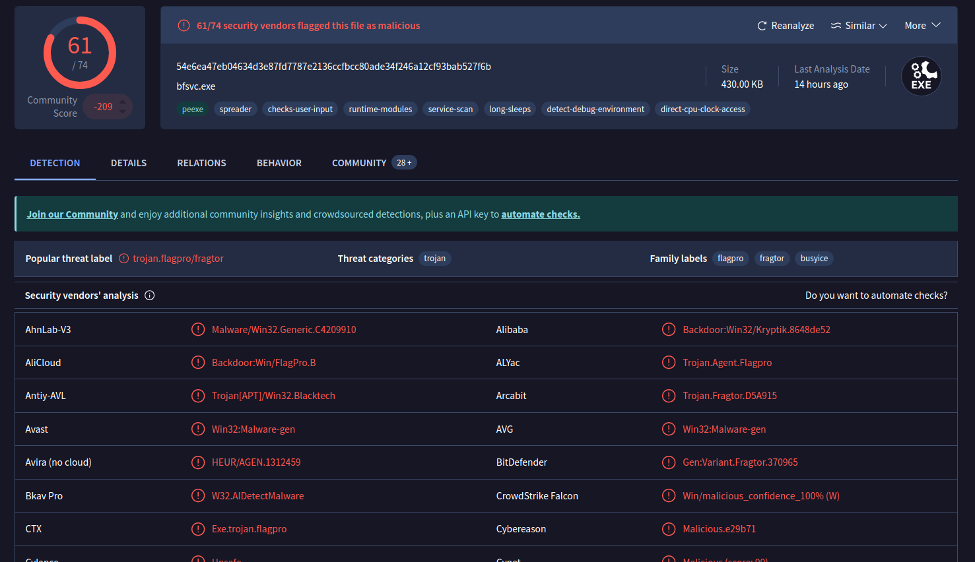Viewport: 975px width, 562px height.
Task: Click the flagpro family label
Action: pos(731,259)
